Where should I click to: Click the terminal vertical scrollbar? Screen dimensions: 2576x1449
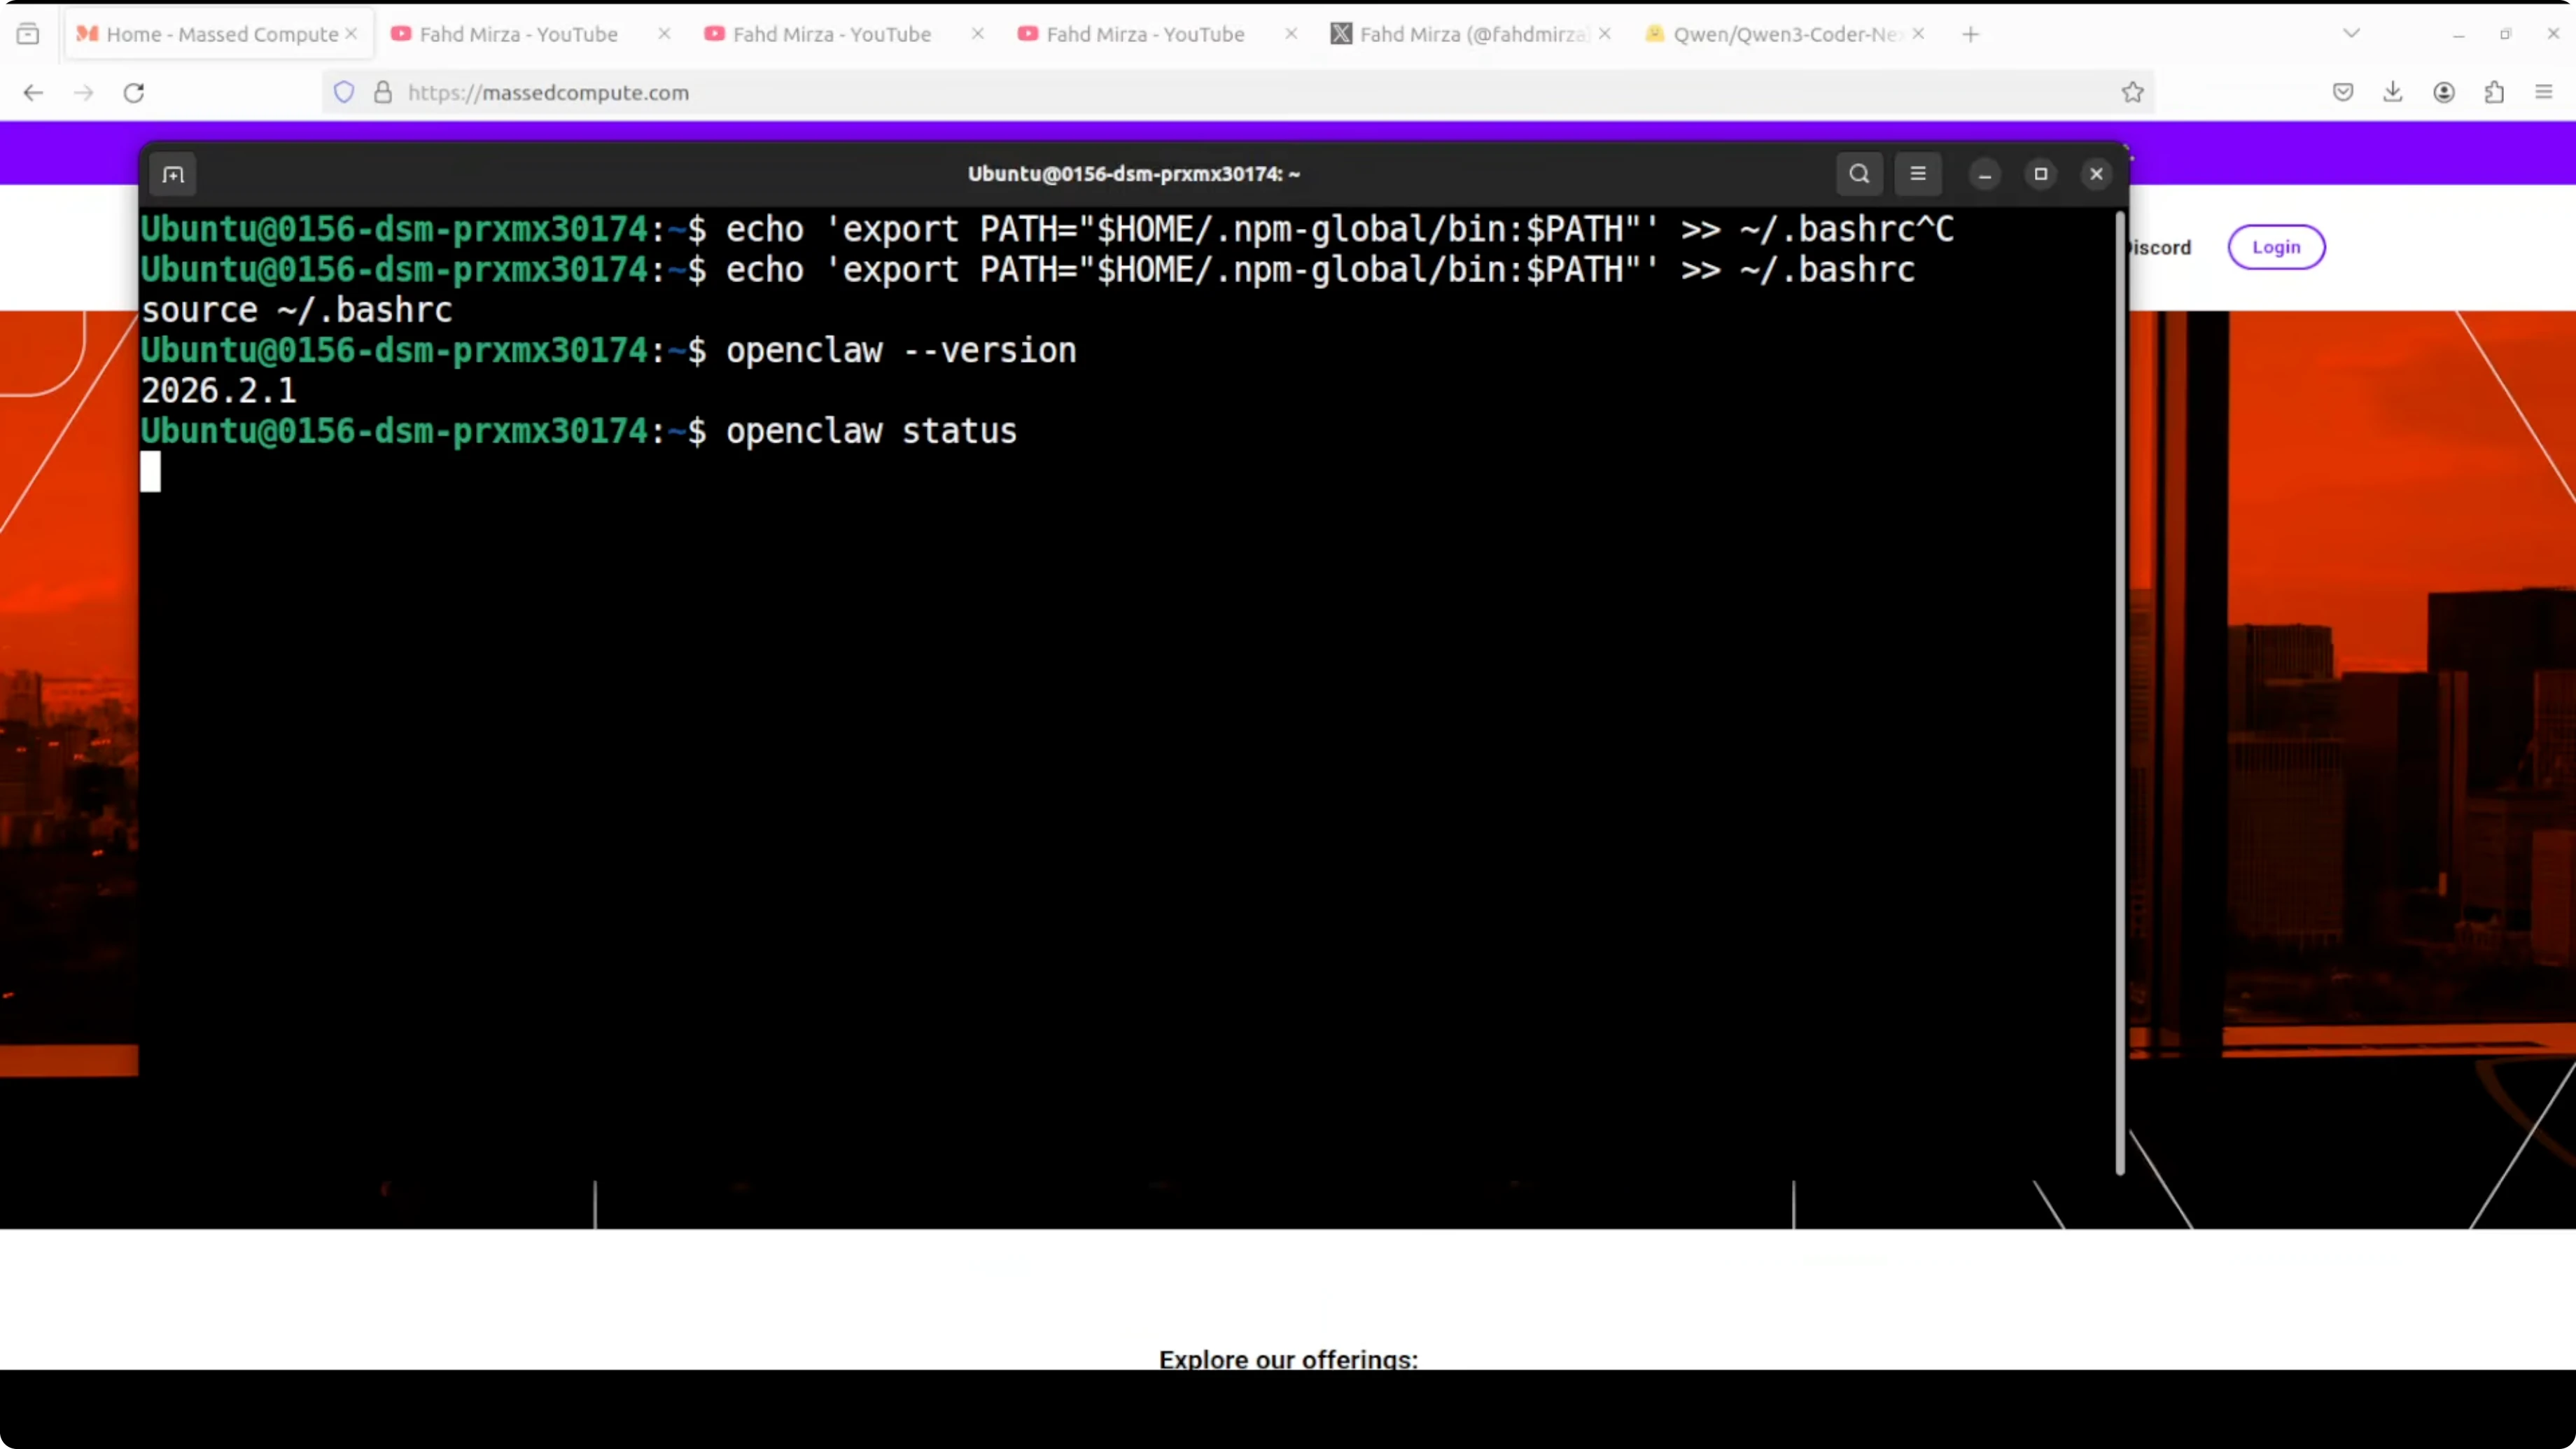click(2119, 690)
